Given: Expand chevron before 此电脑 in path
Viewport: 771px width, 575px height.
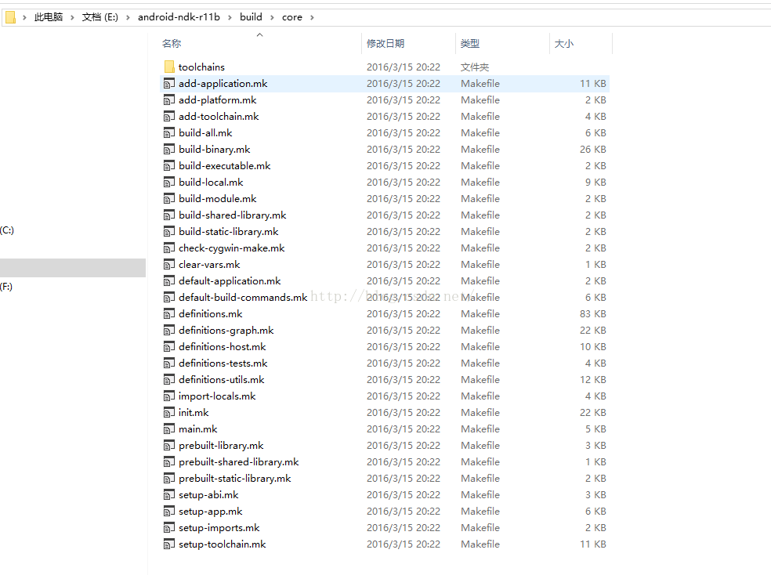Looking at the screenshot, I should [x=24, y=18].
